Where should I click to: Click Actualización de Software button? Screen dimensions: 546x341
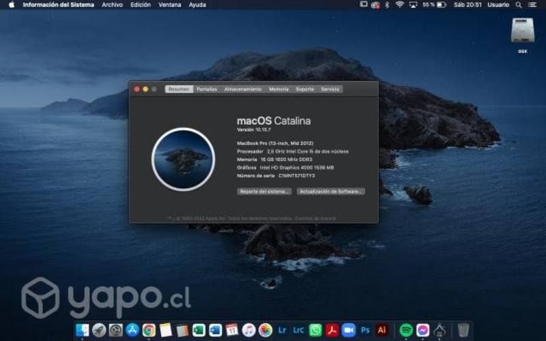[x=331, y=192]
